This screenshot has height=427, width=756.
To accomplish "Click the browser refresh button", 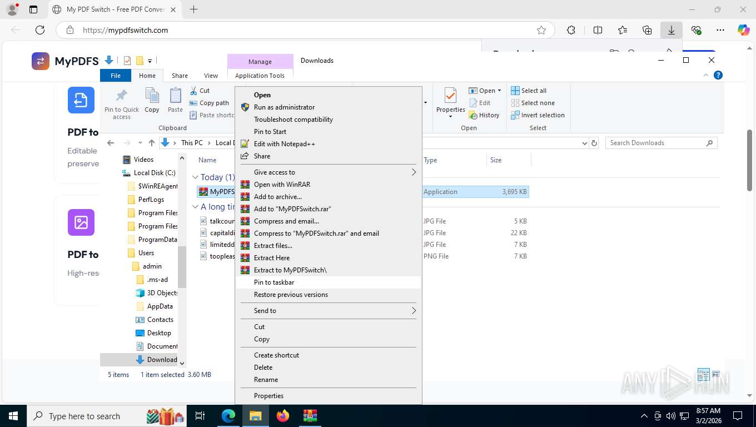I will point(39,30).
